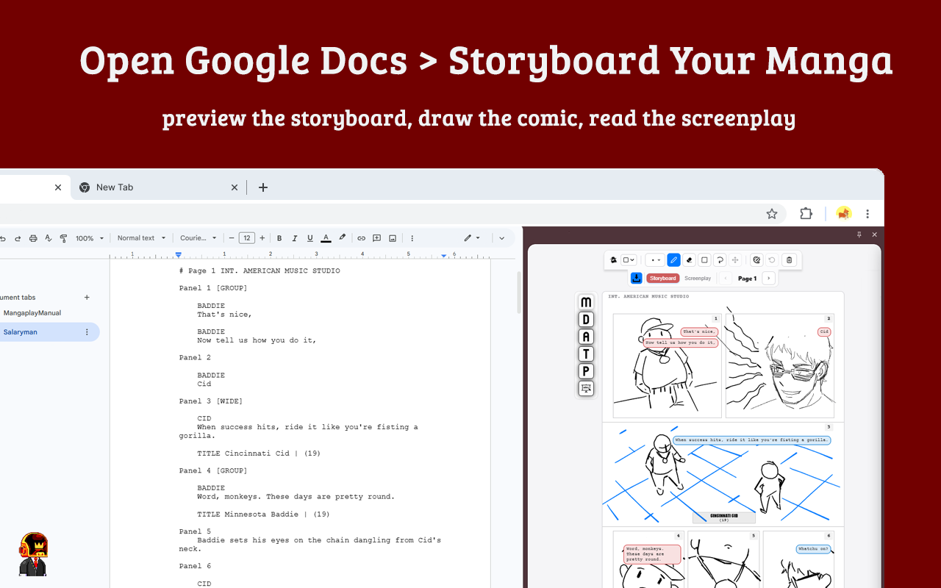This screenshot has width=941, height=588.
Task: Open the zoom 100% dropdown
Action: [x=89, y=238]
